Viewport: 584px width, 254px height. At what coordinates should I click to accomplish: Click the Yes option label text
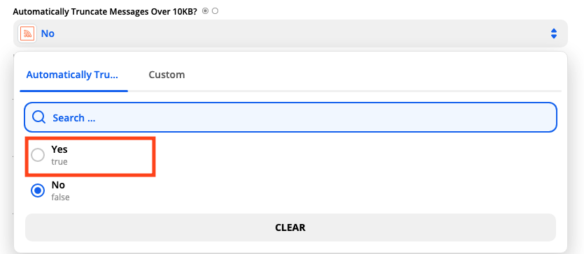pyautogui.click(x=59, y=149)
